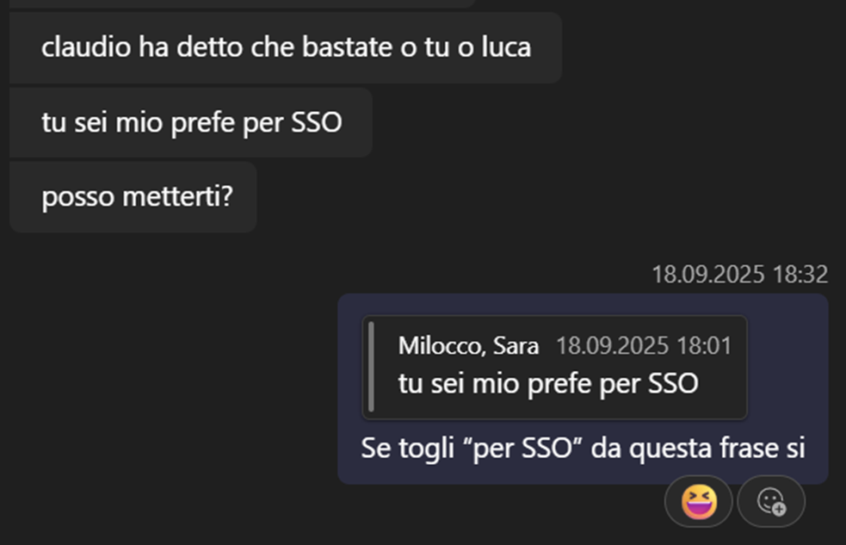This screenshot has height=545, width=846.
Task: Jump to the quoted Milocco, Sara message
Action: coord(555,368)
